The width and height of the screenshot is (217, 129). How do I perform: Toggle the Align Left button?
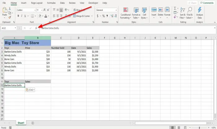coord(54,16)
